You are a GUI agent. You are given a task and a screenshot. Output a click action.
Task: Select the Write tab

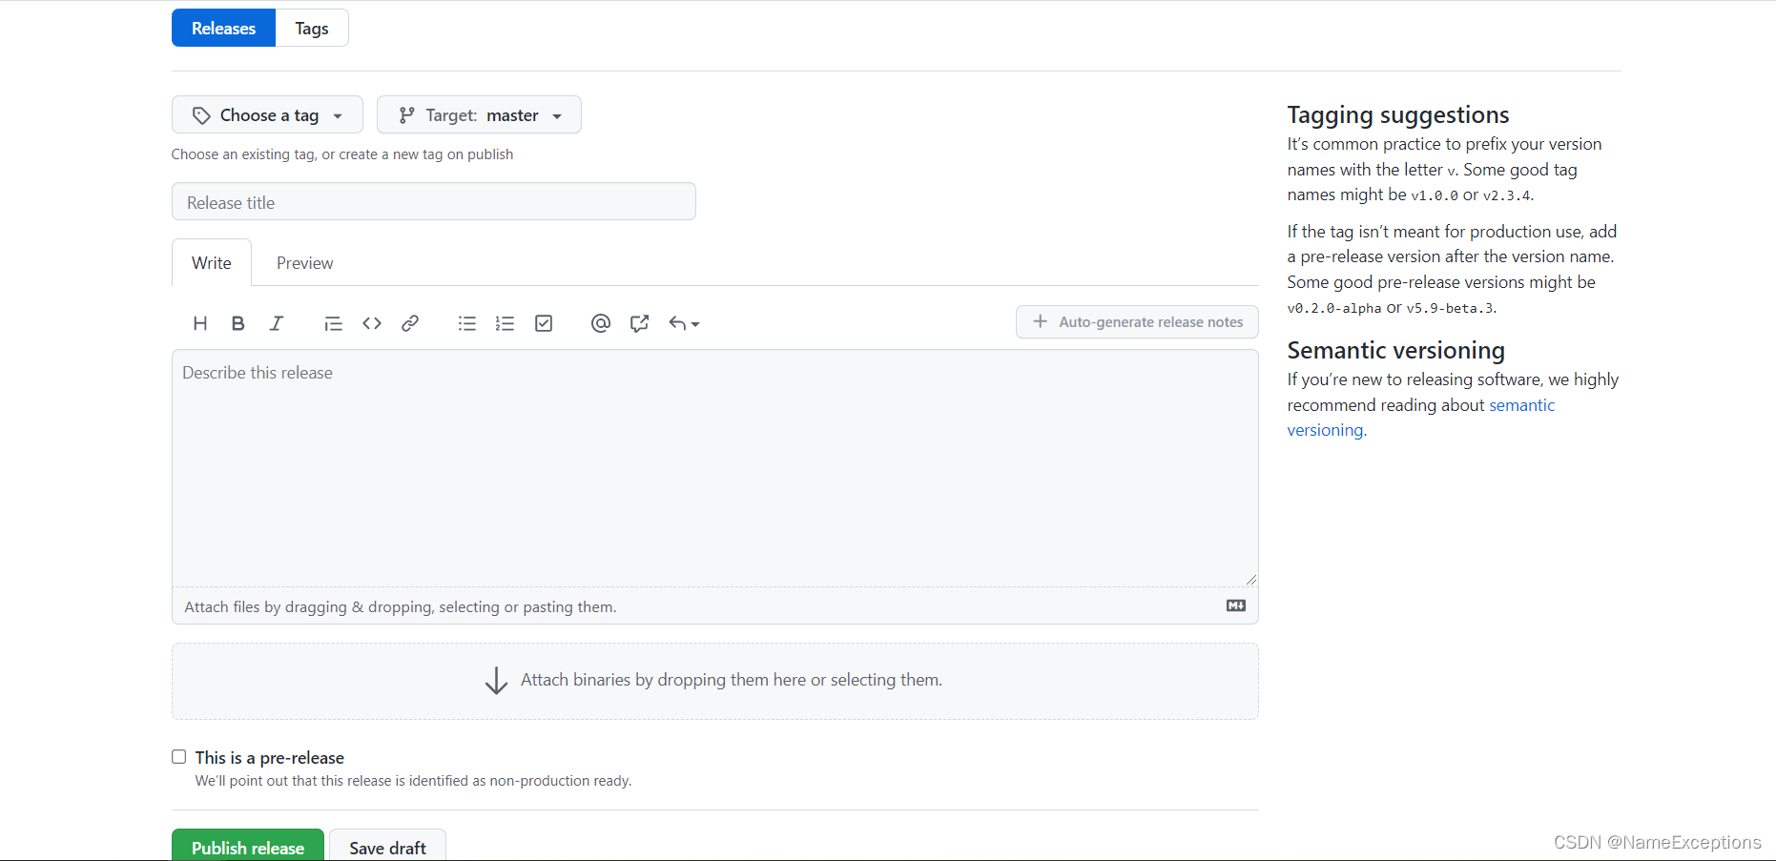click(212, 262)
